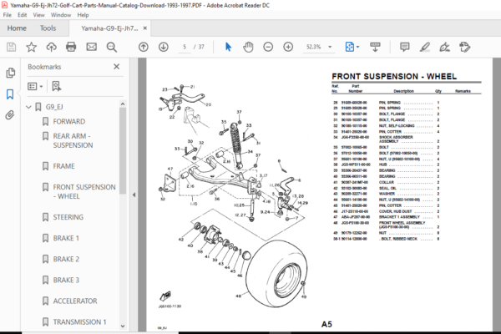Click the page number input field
The image size is (501, 334).
pos(185,47)
